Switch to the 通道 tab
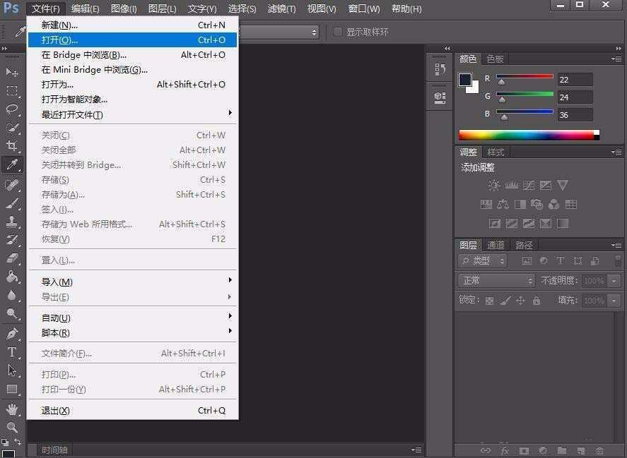 496,245
